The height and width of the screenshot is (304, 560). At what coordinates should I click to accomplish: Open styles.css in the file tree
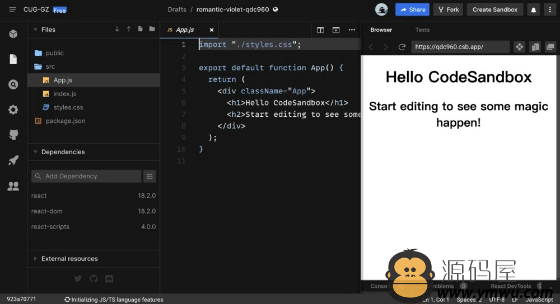point(94,107)
